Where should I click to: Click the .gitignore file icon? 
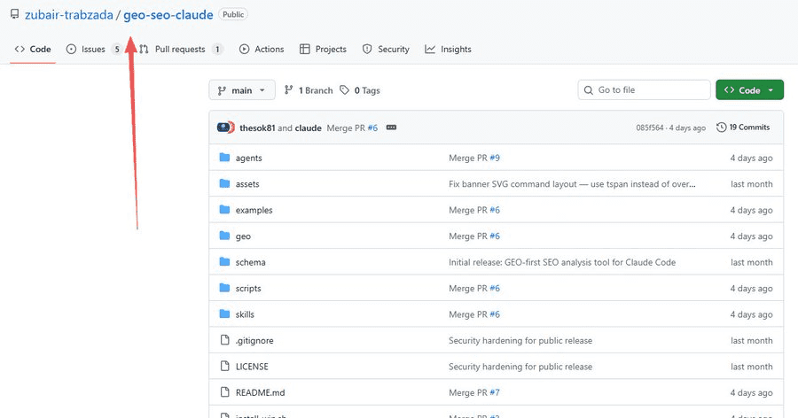pos(224,340)
